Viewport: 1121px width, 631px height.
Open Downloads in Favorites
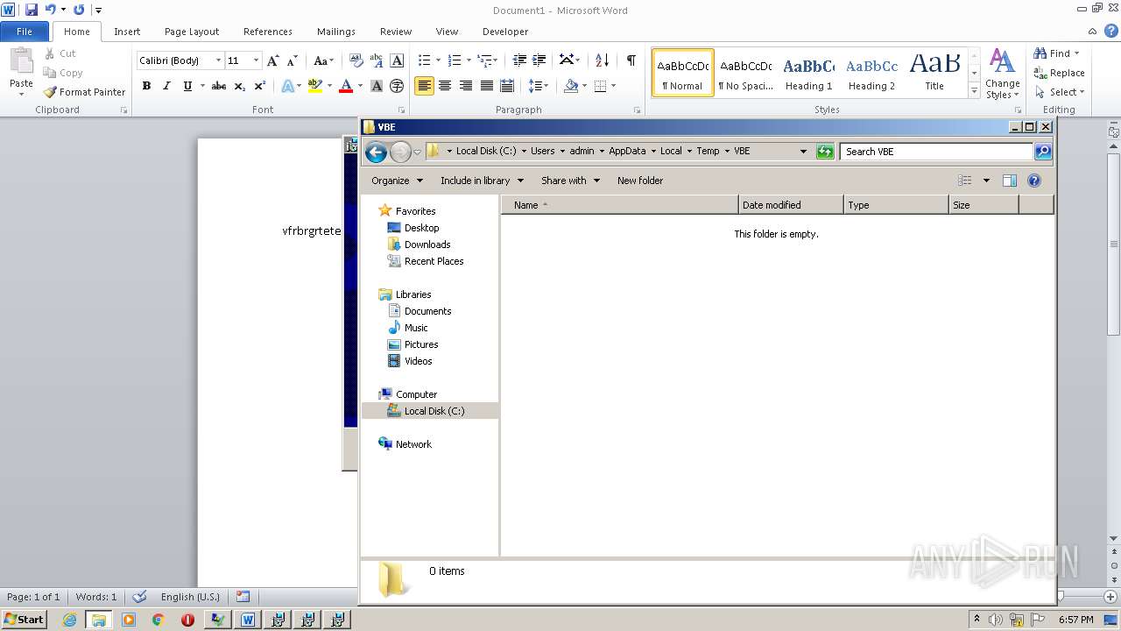[x=427, y=245]
